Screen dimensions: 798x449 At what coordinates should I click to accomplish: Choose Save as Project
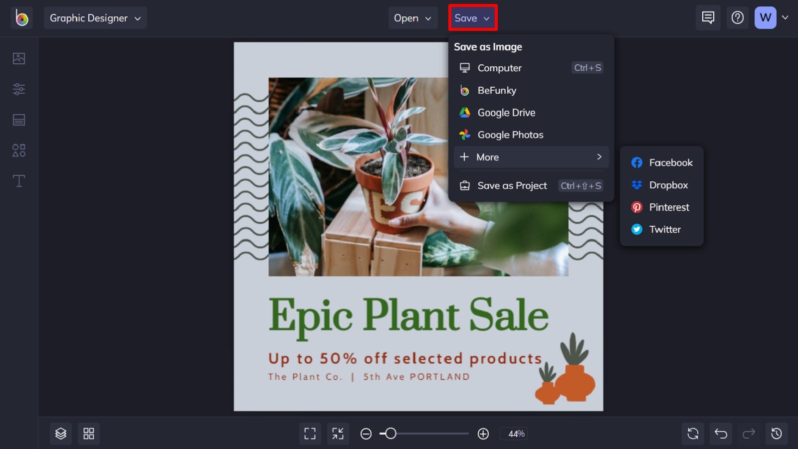pos(512,185)
